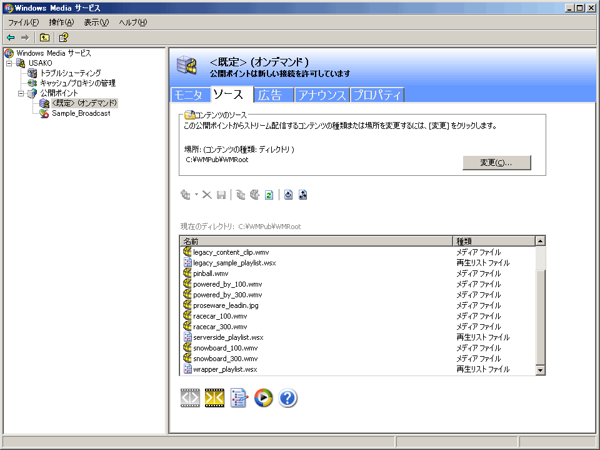Open the ヘルプ(H) menu

(132, 23)
